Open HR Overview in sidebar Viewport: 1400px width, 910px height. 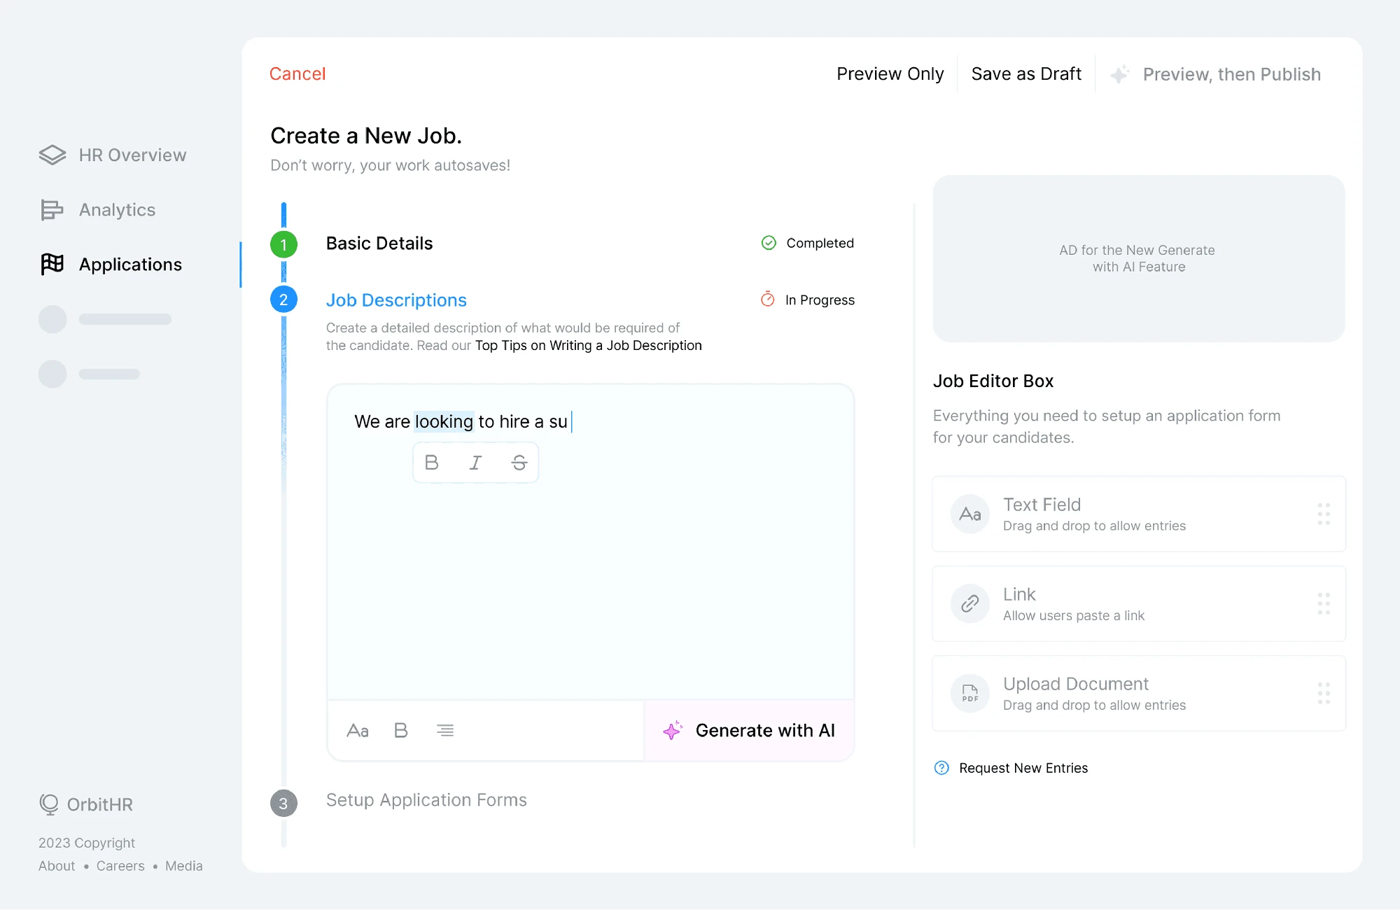click(113, 155)
